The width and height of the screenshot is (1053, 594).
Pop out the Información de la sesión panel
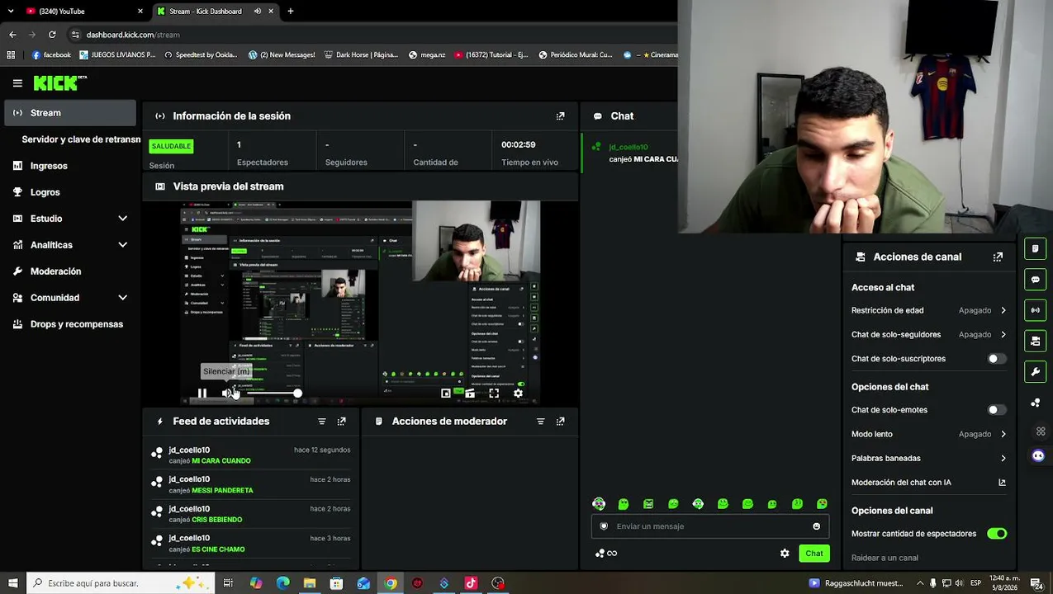(x=560, y=116)
